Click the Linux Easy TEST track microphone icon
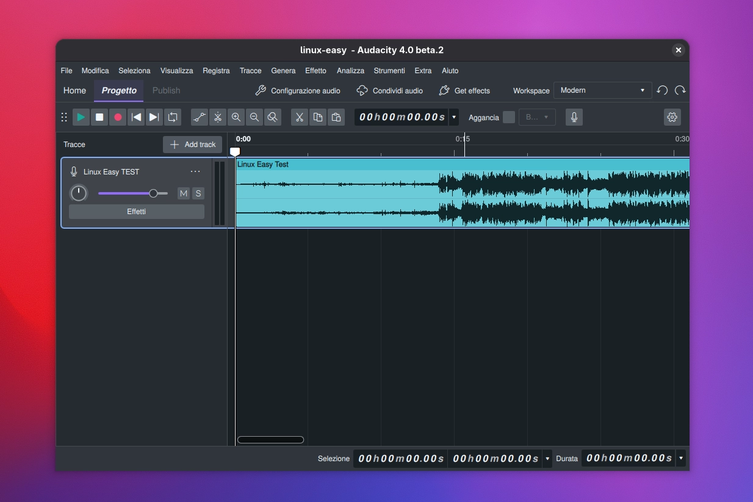 coord(74,172)
